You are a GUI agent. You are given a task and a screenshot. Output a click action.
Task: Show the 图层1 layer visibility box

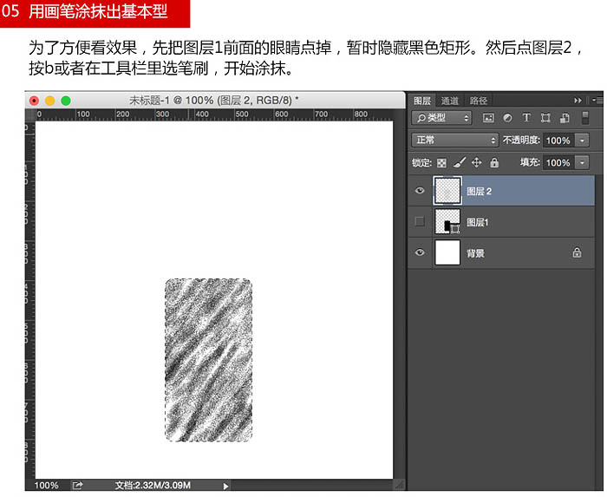point(420,221)
